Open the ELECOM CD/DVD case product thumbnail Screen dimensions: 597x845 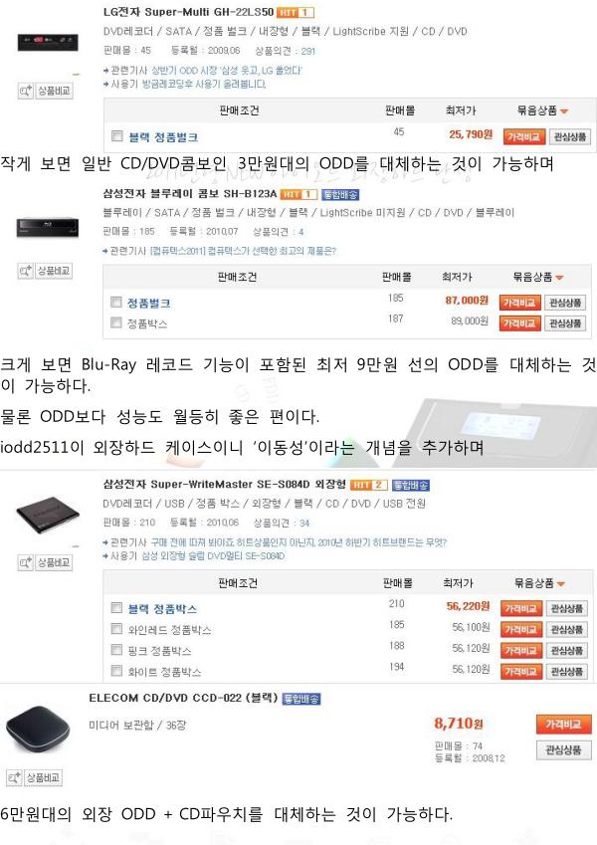tap(39, 731)
